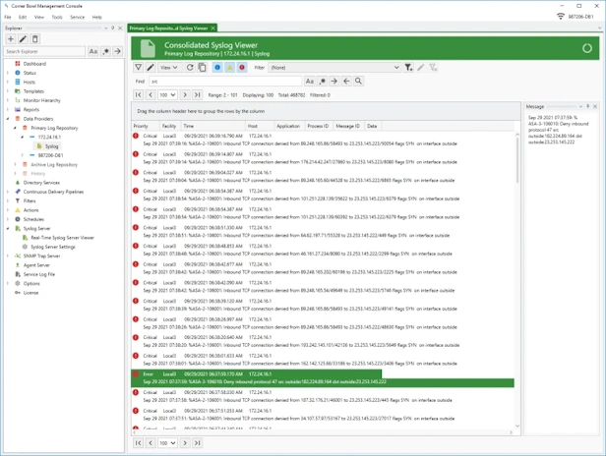Close the Message panel
The height and width of the screenshot is (456, 606).
tap(595, 106)
